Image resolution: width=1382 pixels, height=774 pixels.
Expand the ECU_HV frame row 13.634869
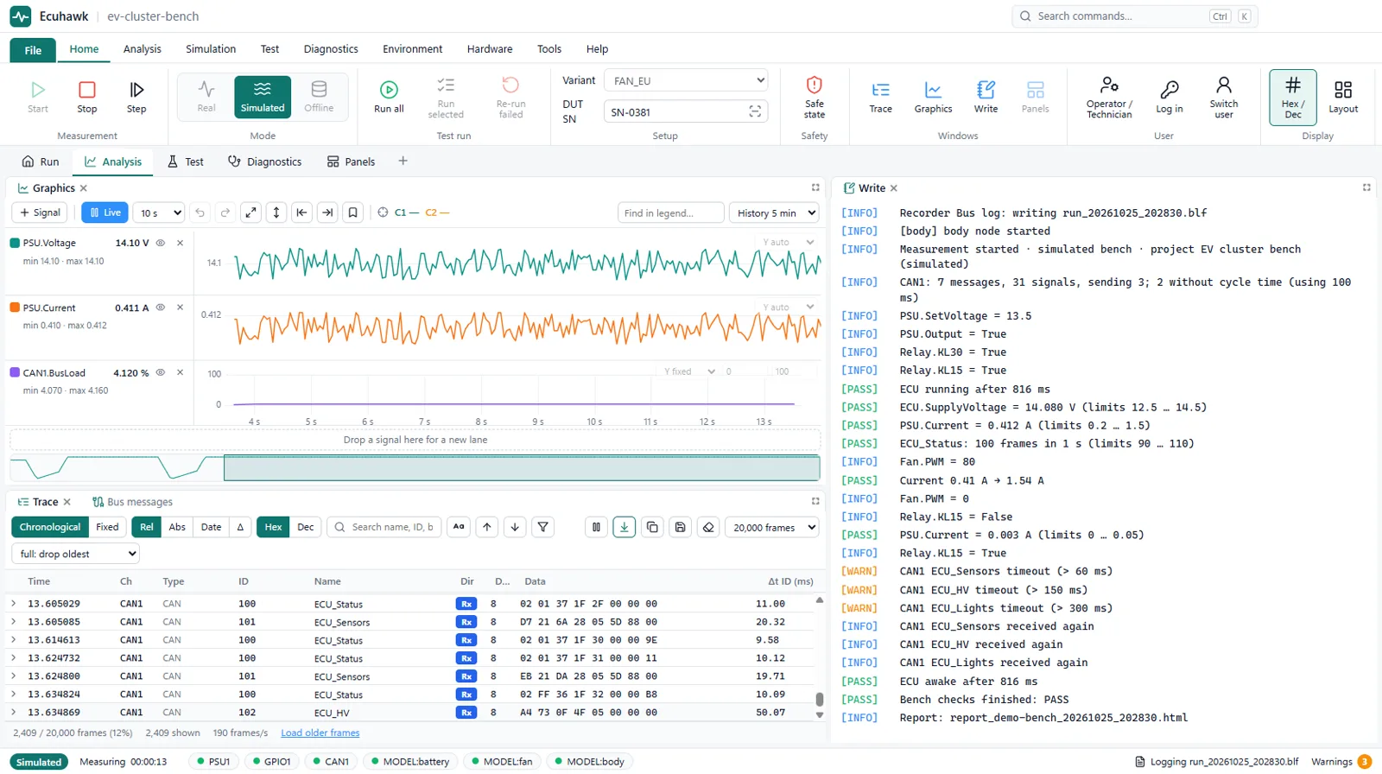pyautogui.click(x=13, y=712)
